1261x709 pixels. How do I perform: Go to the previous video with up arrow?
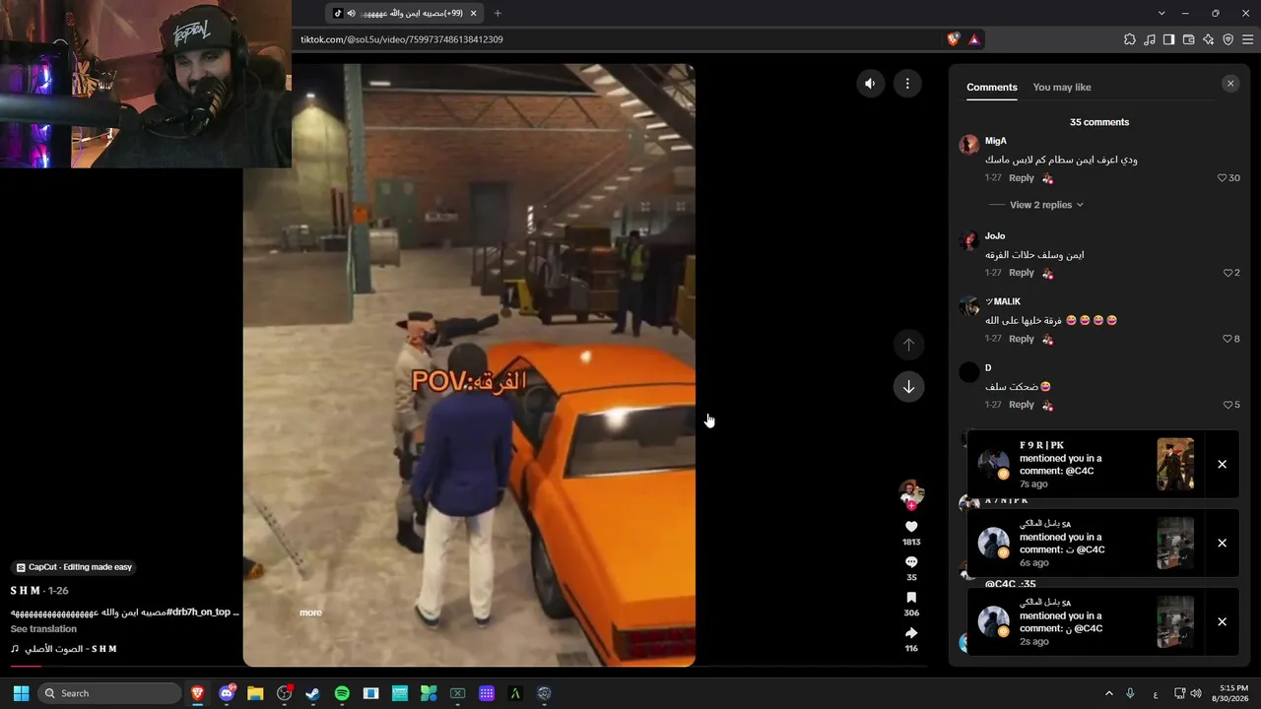pos(908,345)
